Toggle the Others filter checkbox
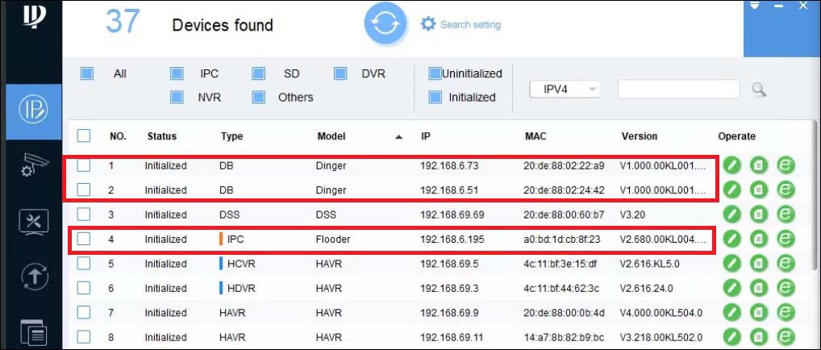Screen dimensions: 821x350 point(259,97)
